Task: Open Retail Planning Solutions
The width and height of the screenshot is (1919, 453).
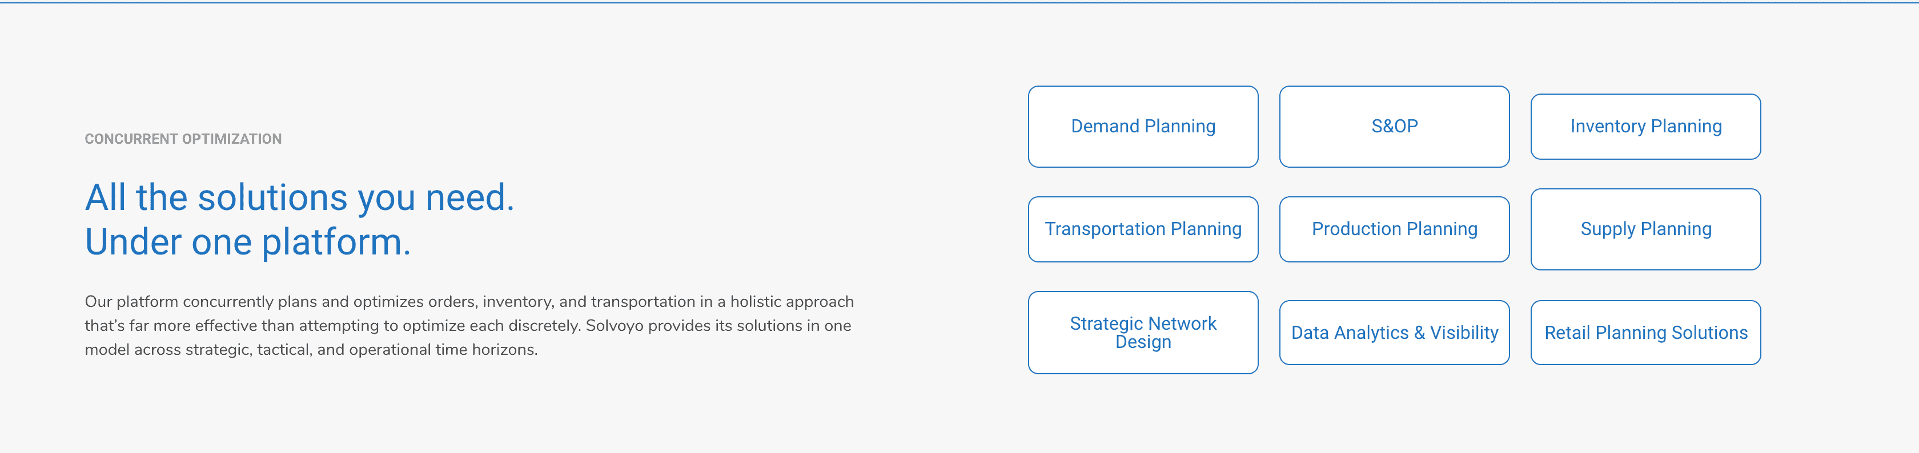Action: 1645,333
